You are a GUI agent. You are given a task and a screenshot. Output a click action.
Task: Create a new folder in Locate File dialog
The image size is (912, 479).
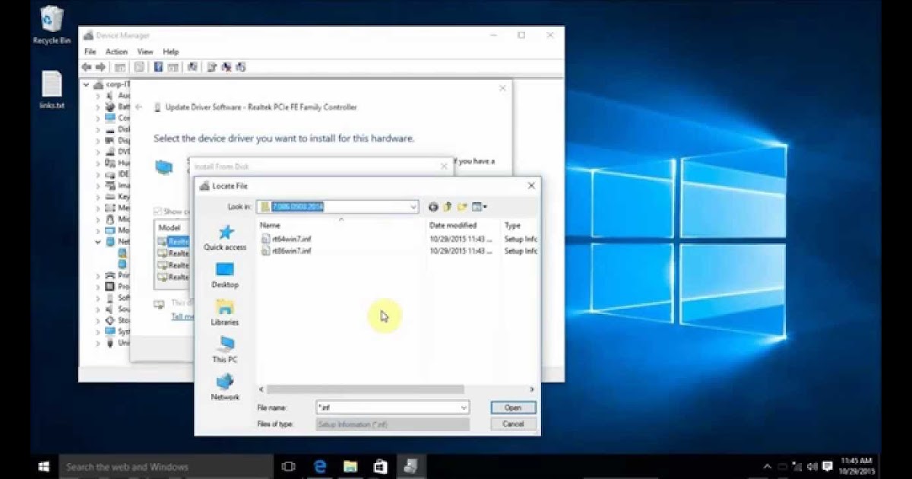(x=462, y=207)
